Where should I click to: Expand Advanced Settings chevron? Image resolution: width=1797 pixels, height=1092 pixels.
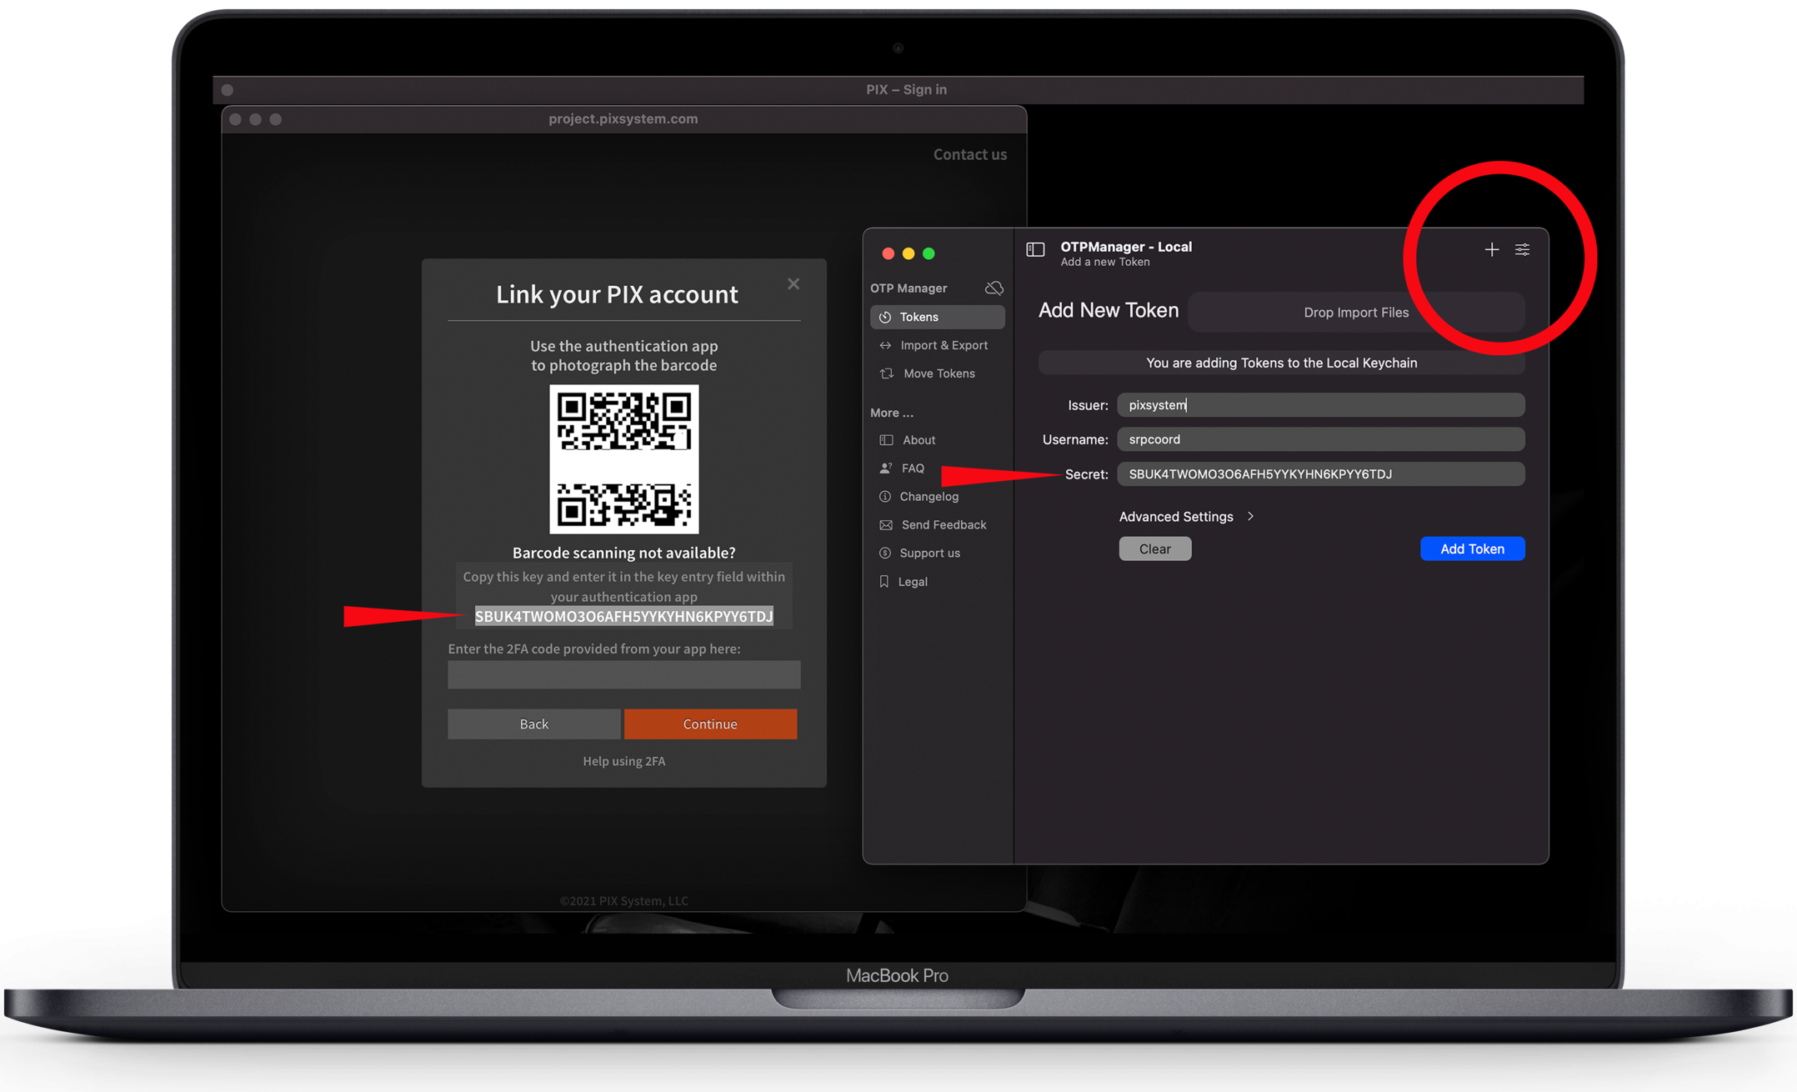[x=1250, y=517]
